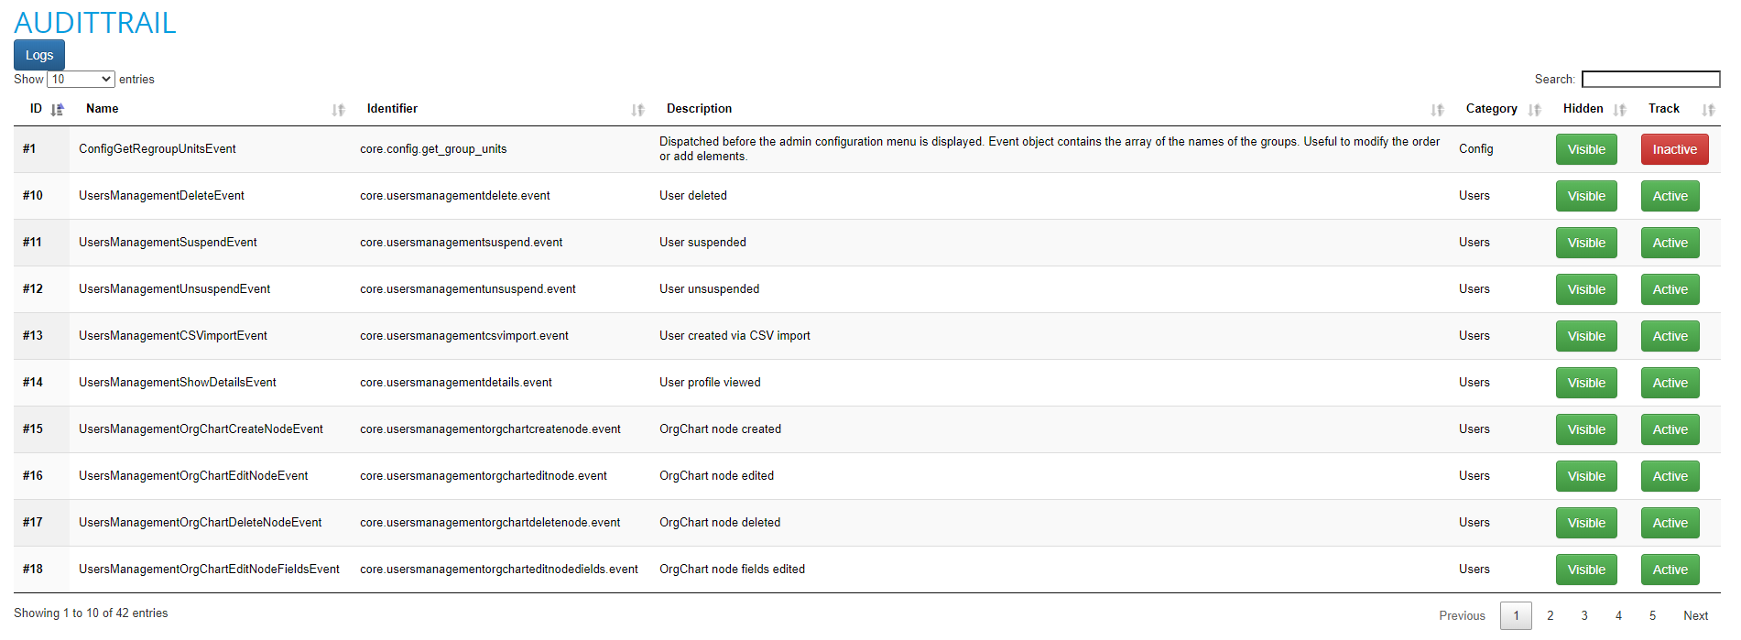Hide the UsersManagementOrgChartEditNodeFieldsEvent entry
Image resolution: width=1741 pixels, height=640 pixels.
1586,569
